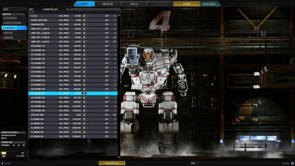
Task: Open the social friends icon in bottom bar
Action: [193, 163]
